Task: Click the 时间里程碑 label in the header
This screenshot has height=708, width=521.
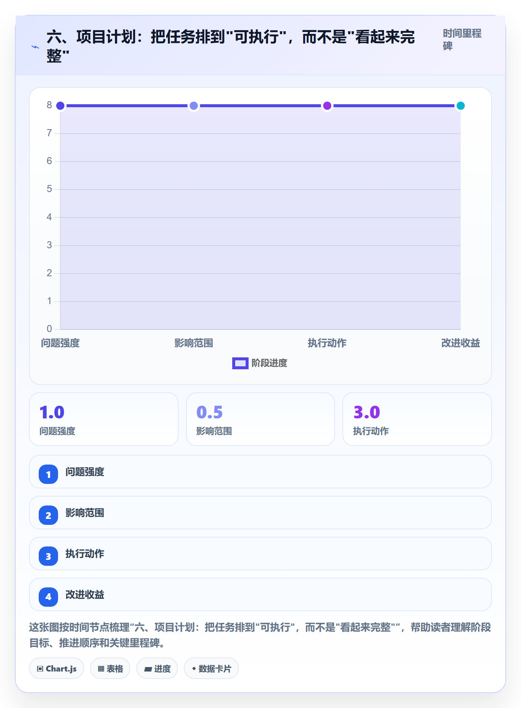Action: (462, 39)
